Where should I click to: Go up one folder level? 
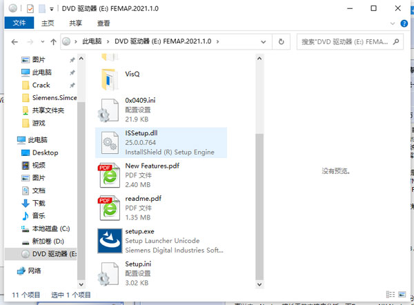tap(52, 42)
